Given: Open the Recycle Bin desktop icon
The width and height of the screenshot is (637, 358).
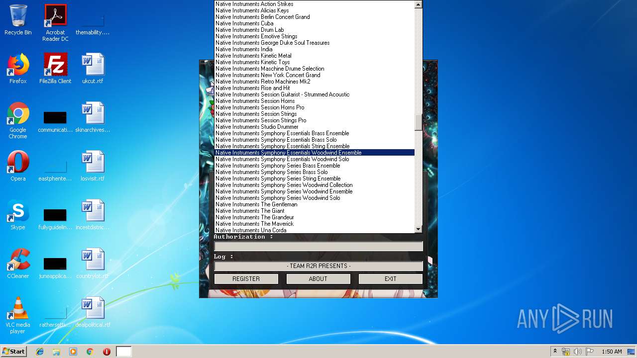Looking at the screenshot, I should point(18,20).
